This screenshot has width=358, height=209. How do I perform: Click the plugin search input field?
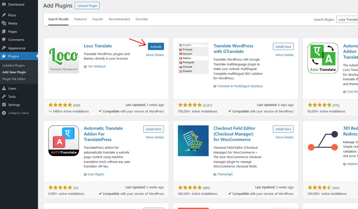[x=348, y=20]
